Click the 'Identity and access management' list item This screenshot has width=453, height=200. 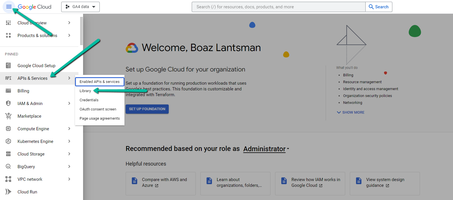coord(371,89)
